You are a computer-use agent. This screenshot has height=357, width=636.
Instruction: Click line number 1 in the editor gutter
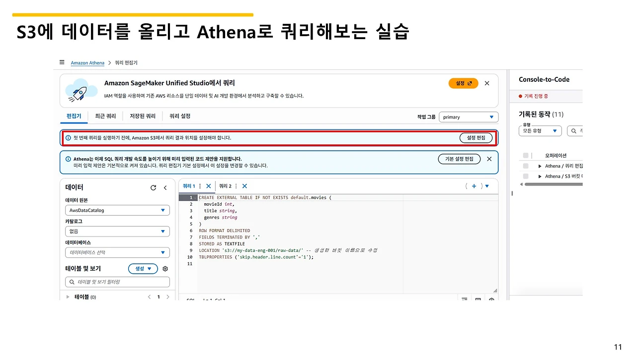pos(190,197)
